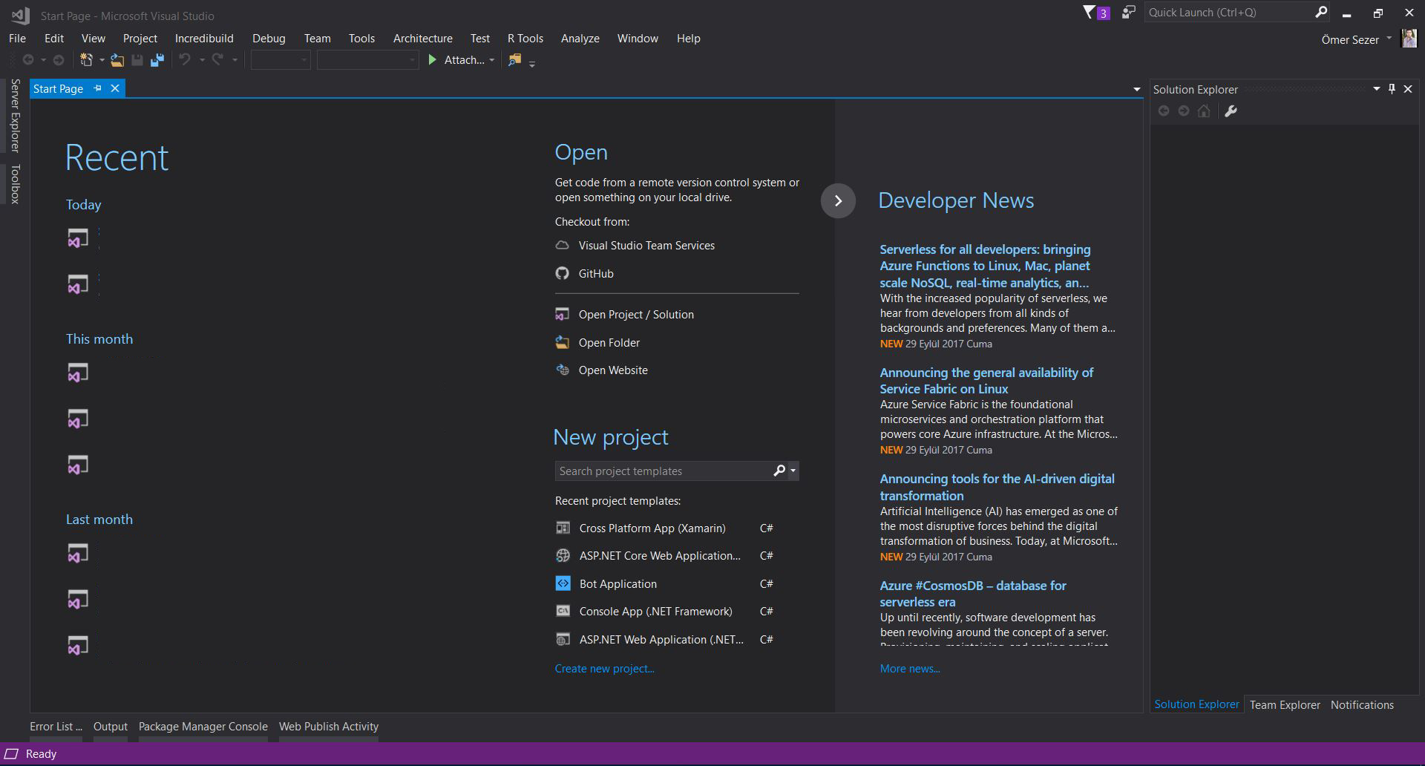Click the green Start debugging play icon
The width and height of the screenshot is (1425, 766).
pos(432,60)
